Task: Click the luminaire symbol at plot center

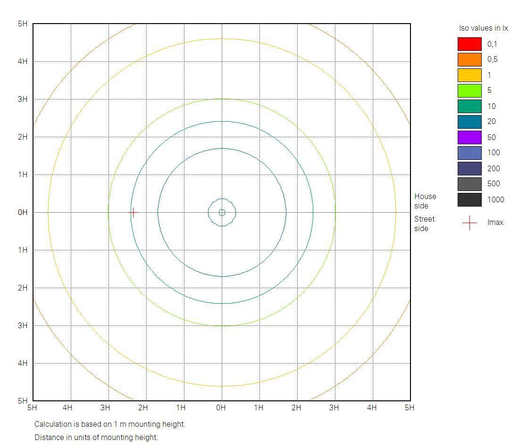Action: pyautogui.click(x=222, y=212)
